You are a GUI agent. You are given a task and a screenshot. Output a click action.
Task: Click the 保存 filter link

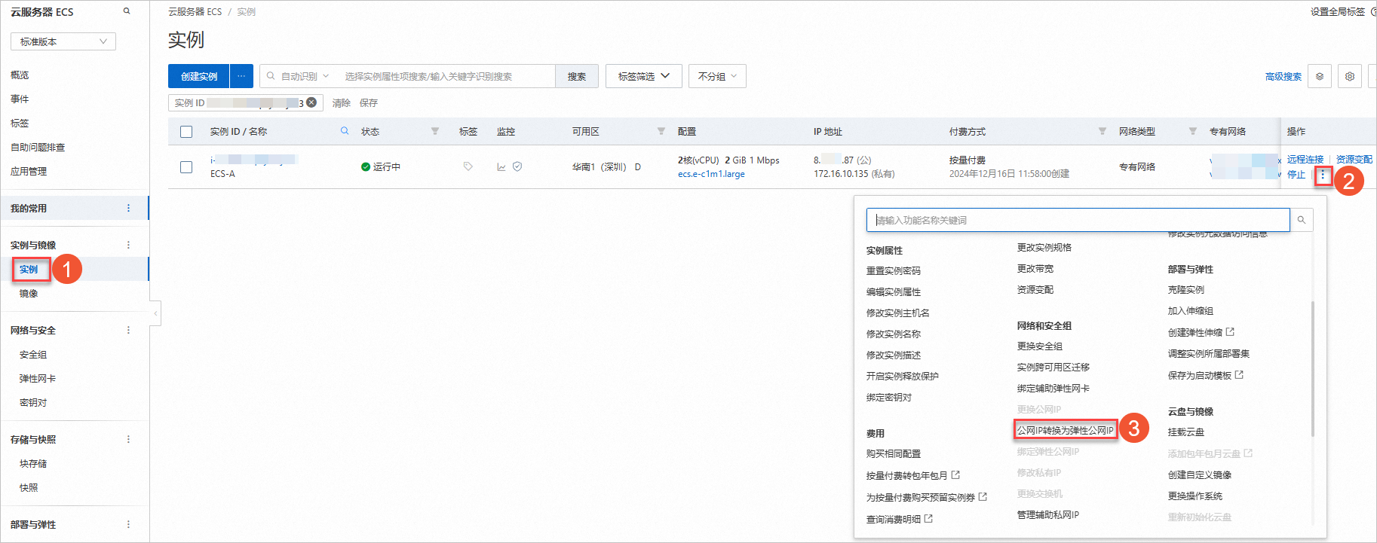(369, 102)
